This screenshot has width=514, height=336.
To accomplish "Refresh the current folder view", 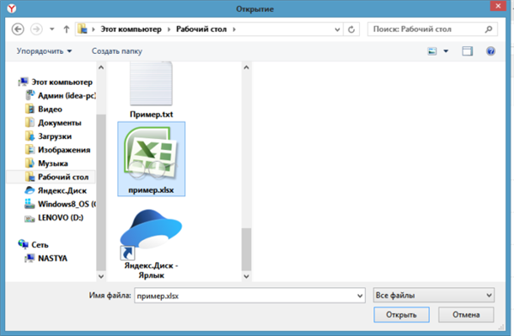I will click(351, 29).
